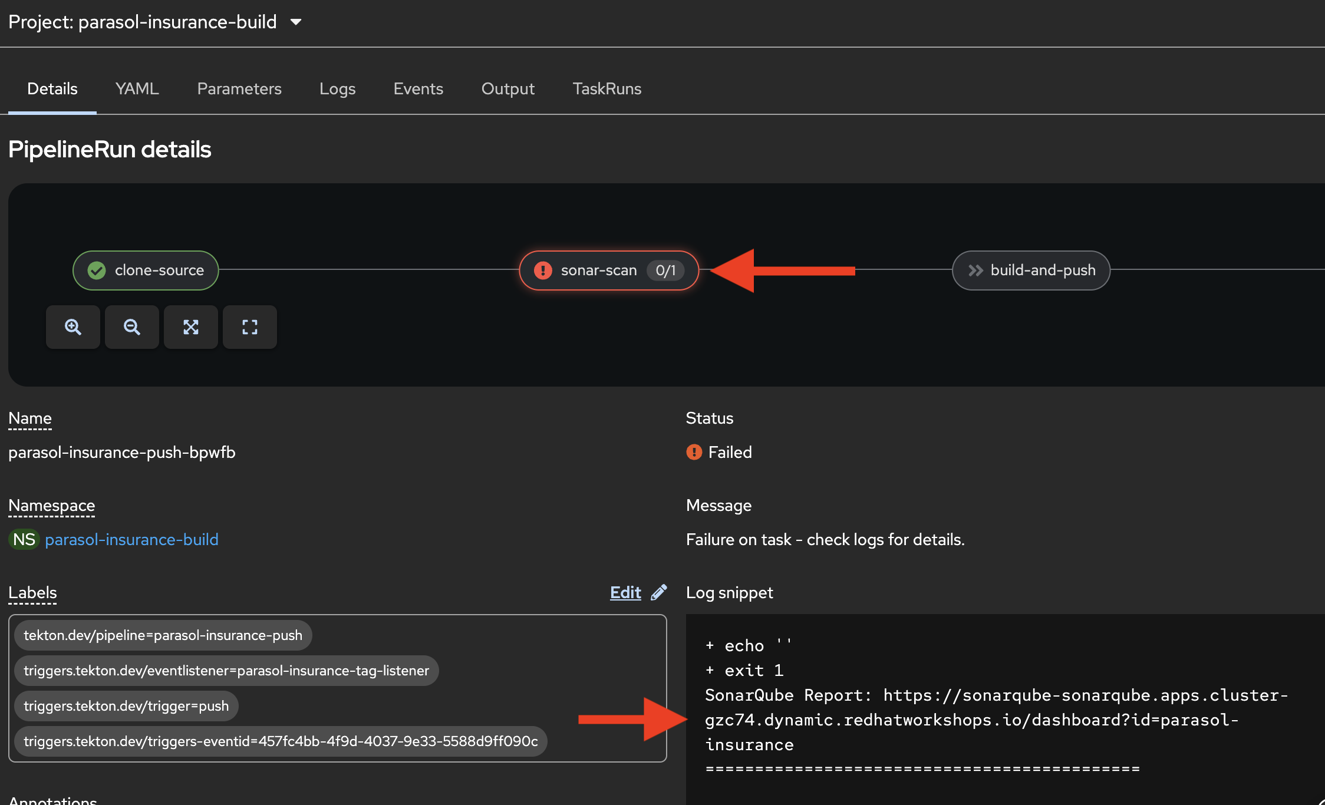Viewport: 1325px width, 805px height.
Task: Select the sonar-scan task node
Action: [598, 270]
